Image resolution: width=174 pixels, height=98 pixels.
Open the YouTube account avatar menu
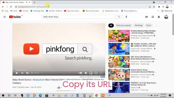tap(166, 17)
